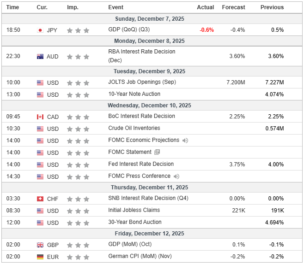
Task: Click US flag in Initial Jobless Claims row
Action: tap(40, 211)
